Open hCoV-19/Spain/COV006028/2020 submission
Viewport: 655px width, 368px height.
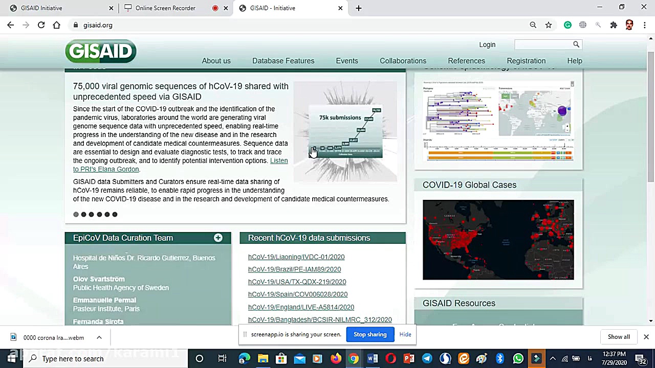(x=298, y=294)
